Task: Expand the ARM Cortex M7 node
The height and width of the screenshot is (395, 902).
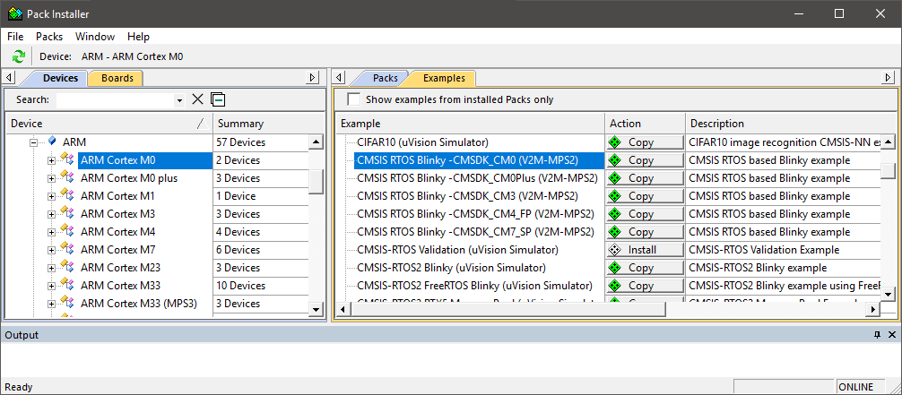Action: pyautogui.click(x=52, y=250)
